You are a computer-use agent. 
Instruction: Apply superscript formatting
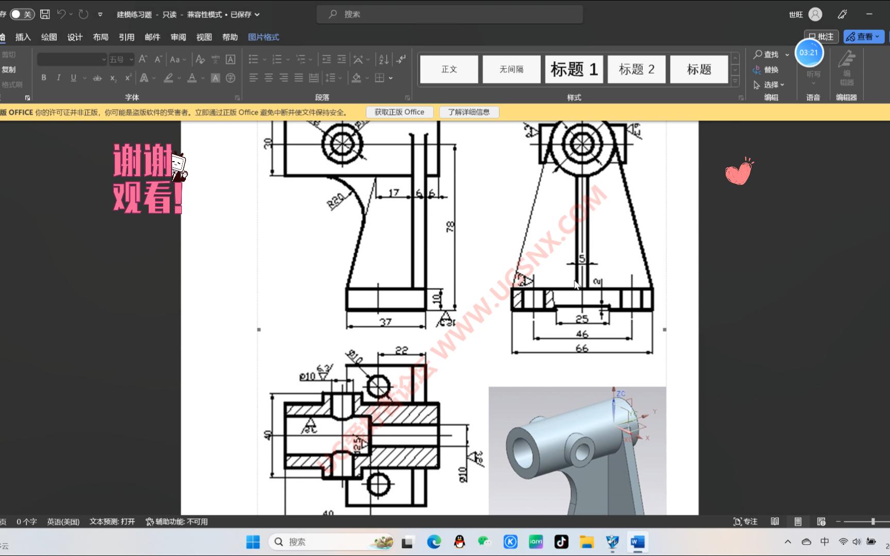click(x=128, y=78)
